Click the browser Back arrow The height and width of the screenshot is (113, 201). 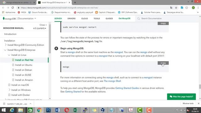click(3, 8)
